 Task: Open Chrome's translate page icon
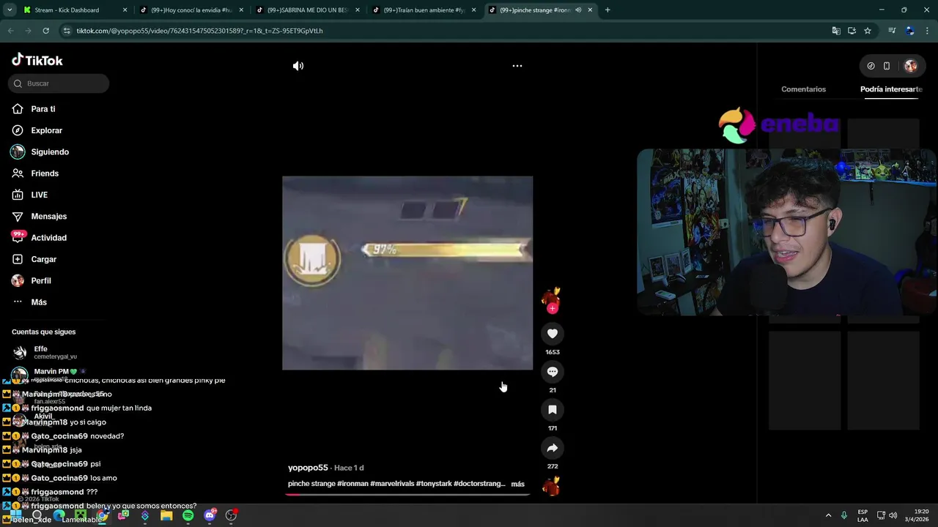836,31
